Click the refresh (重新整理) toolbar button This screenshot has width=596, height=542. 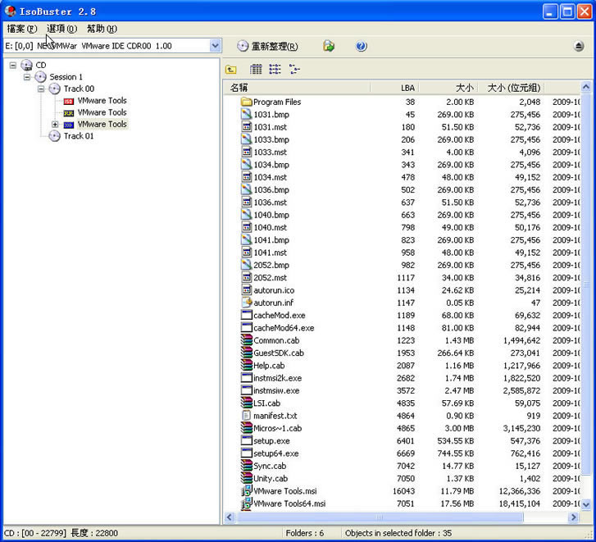pos(267,47)
